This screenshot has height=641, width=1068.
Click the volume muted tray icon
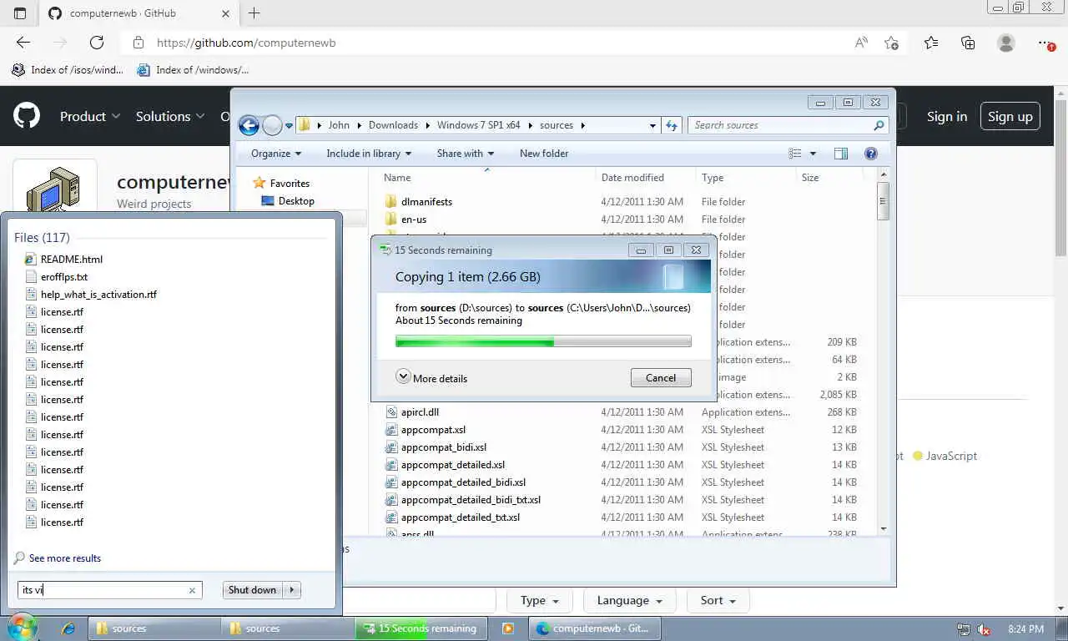click(984, 629)
